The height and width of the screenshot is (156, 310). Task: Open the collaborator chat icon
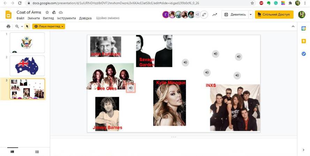pyautogui.click(x=204, y=15)
